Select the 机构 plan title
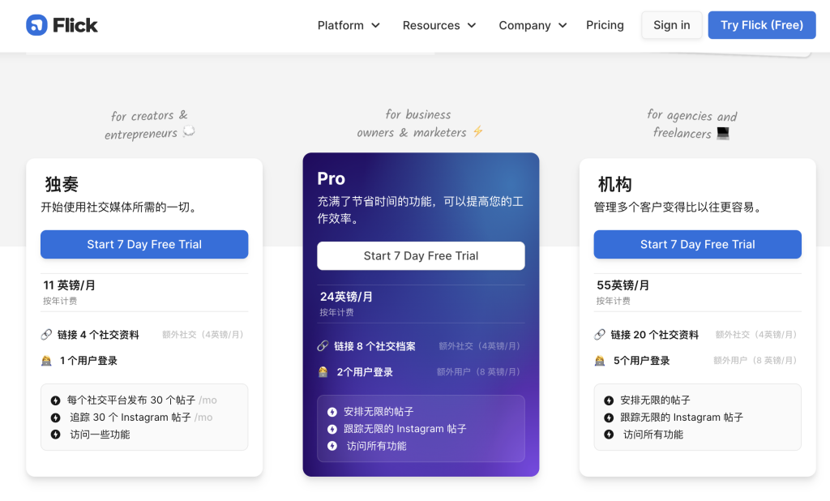Viewport: 830px width, 501px height. tap(614, 184)
